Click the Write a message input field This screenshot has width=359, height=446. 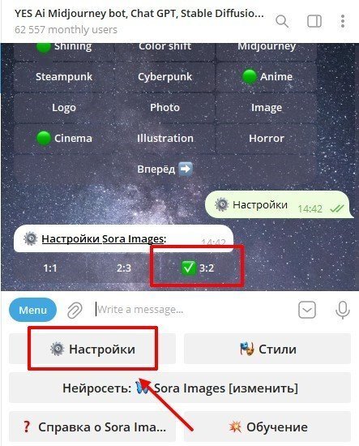(194, 310)
